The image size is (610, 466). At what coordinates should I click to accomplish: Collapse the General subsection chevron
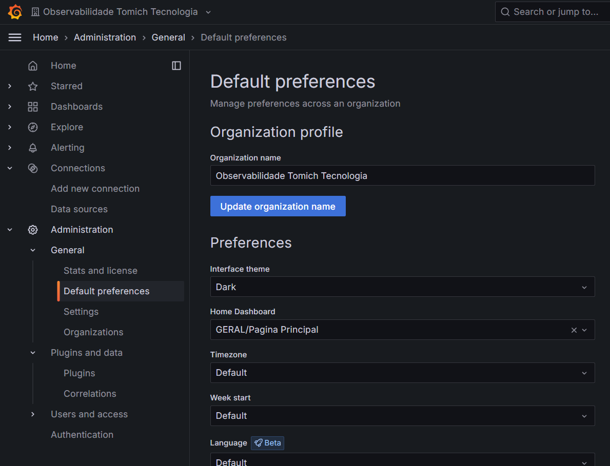point(33,250)
